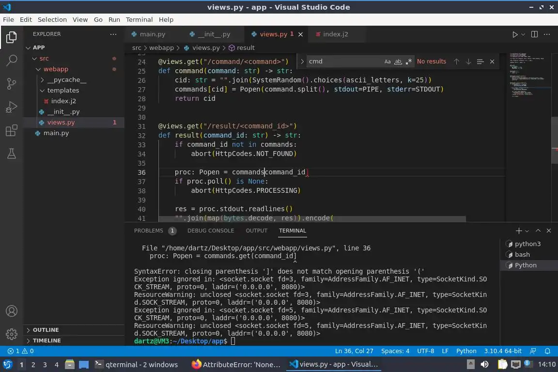Image resolution: width=558 pixels, height=372 pixels.
Task: Maximize the panel with up chevron
Action: tap(538, 231)
